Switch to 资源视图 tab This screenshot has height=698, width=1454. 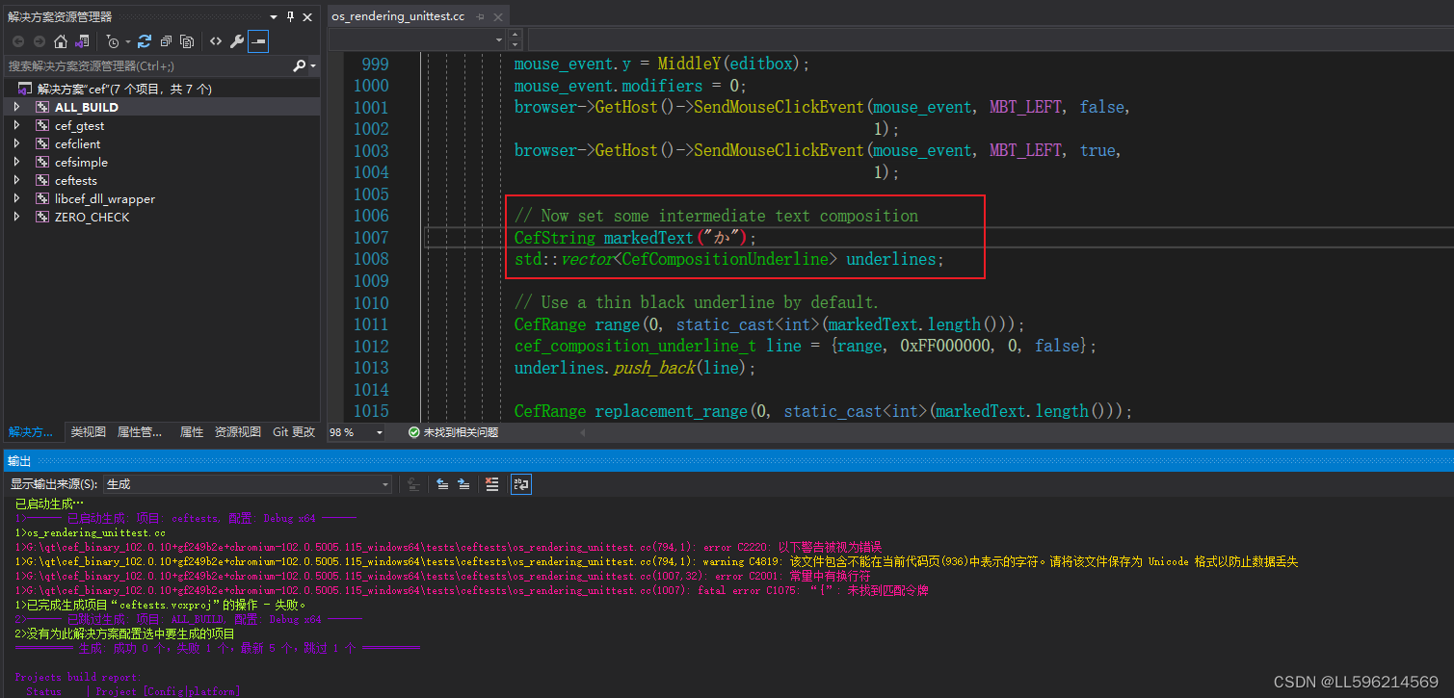pos(237,432)
